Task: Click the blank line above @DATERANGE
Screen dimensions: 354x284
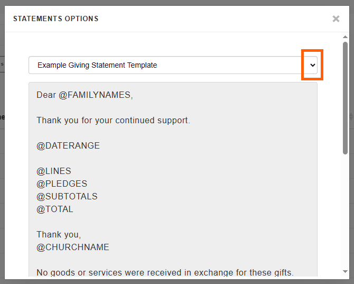Action: point(159,133)
